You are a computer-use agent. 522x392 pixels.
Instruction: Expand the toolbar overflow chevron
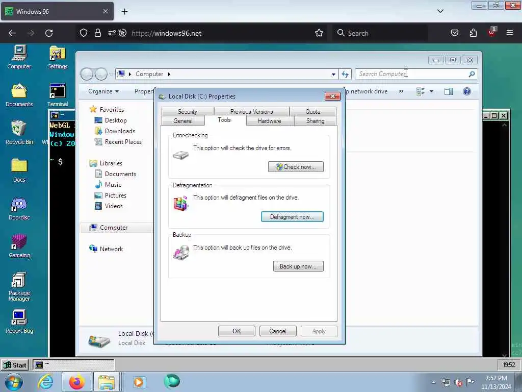coord(401,91)
